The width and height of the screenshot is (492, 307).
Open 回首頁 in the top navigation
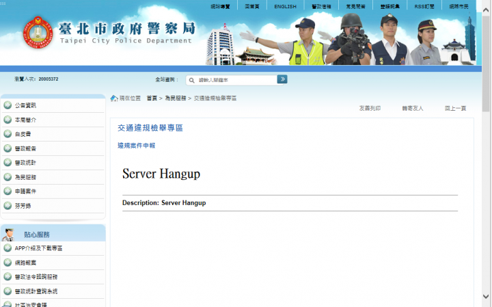click(x=252, y=6)
